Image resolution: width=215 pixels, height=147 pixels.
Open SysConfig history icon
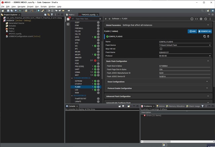click(206, 19)
